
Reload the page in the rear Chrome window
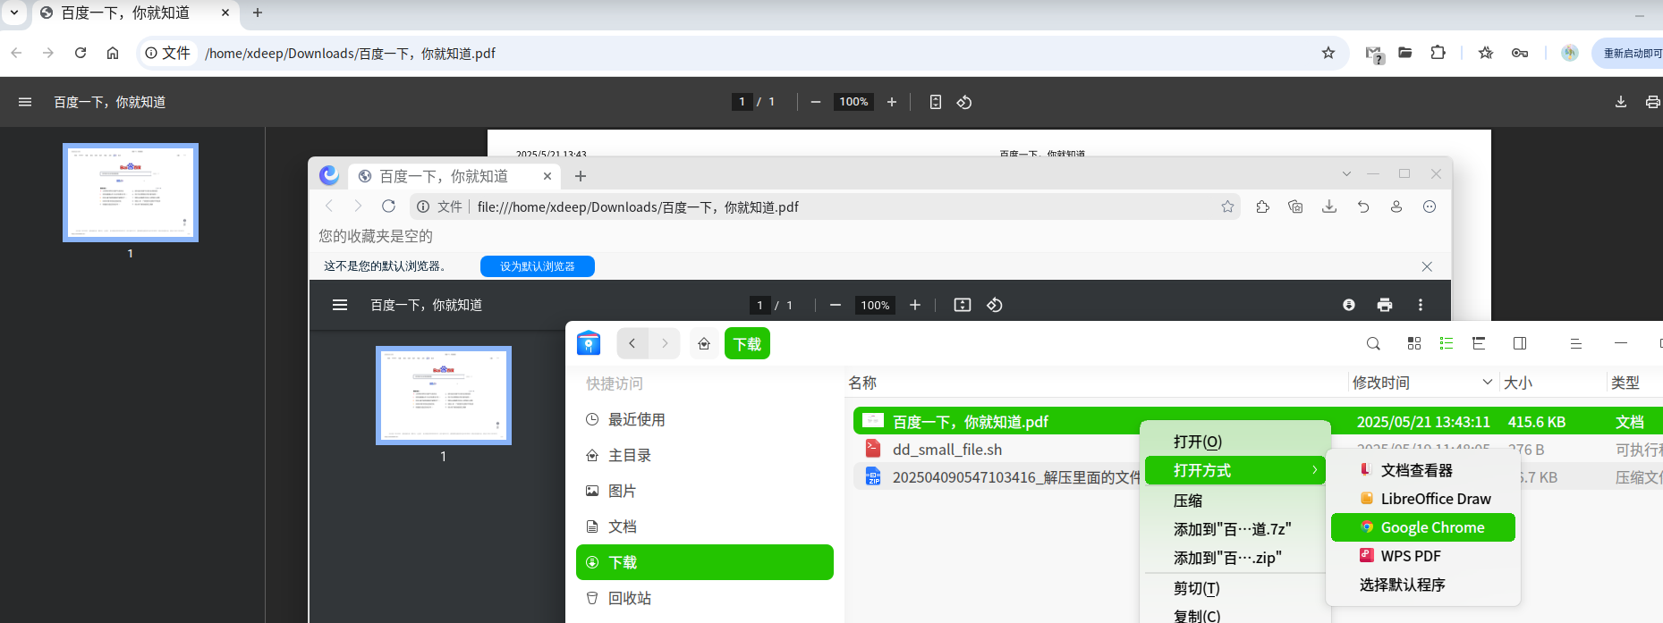[81, 53]
